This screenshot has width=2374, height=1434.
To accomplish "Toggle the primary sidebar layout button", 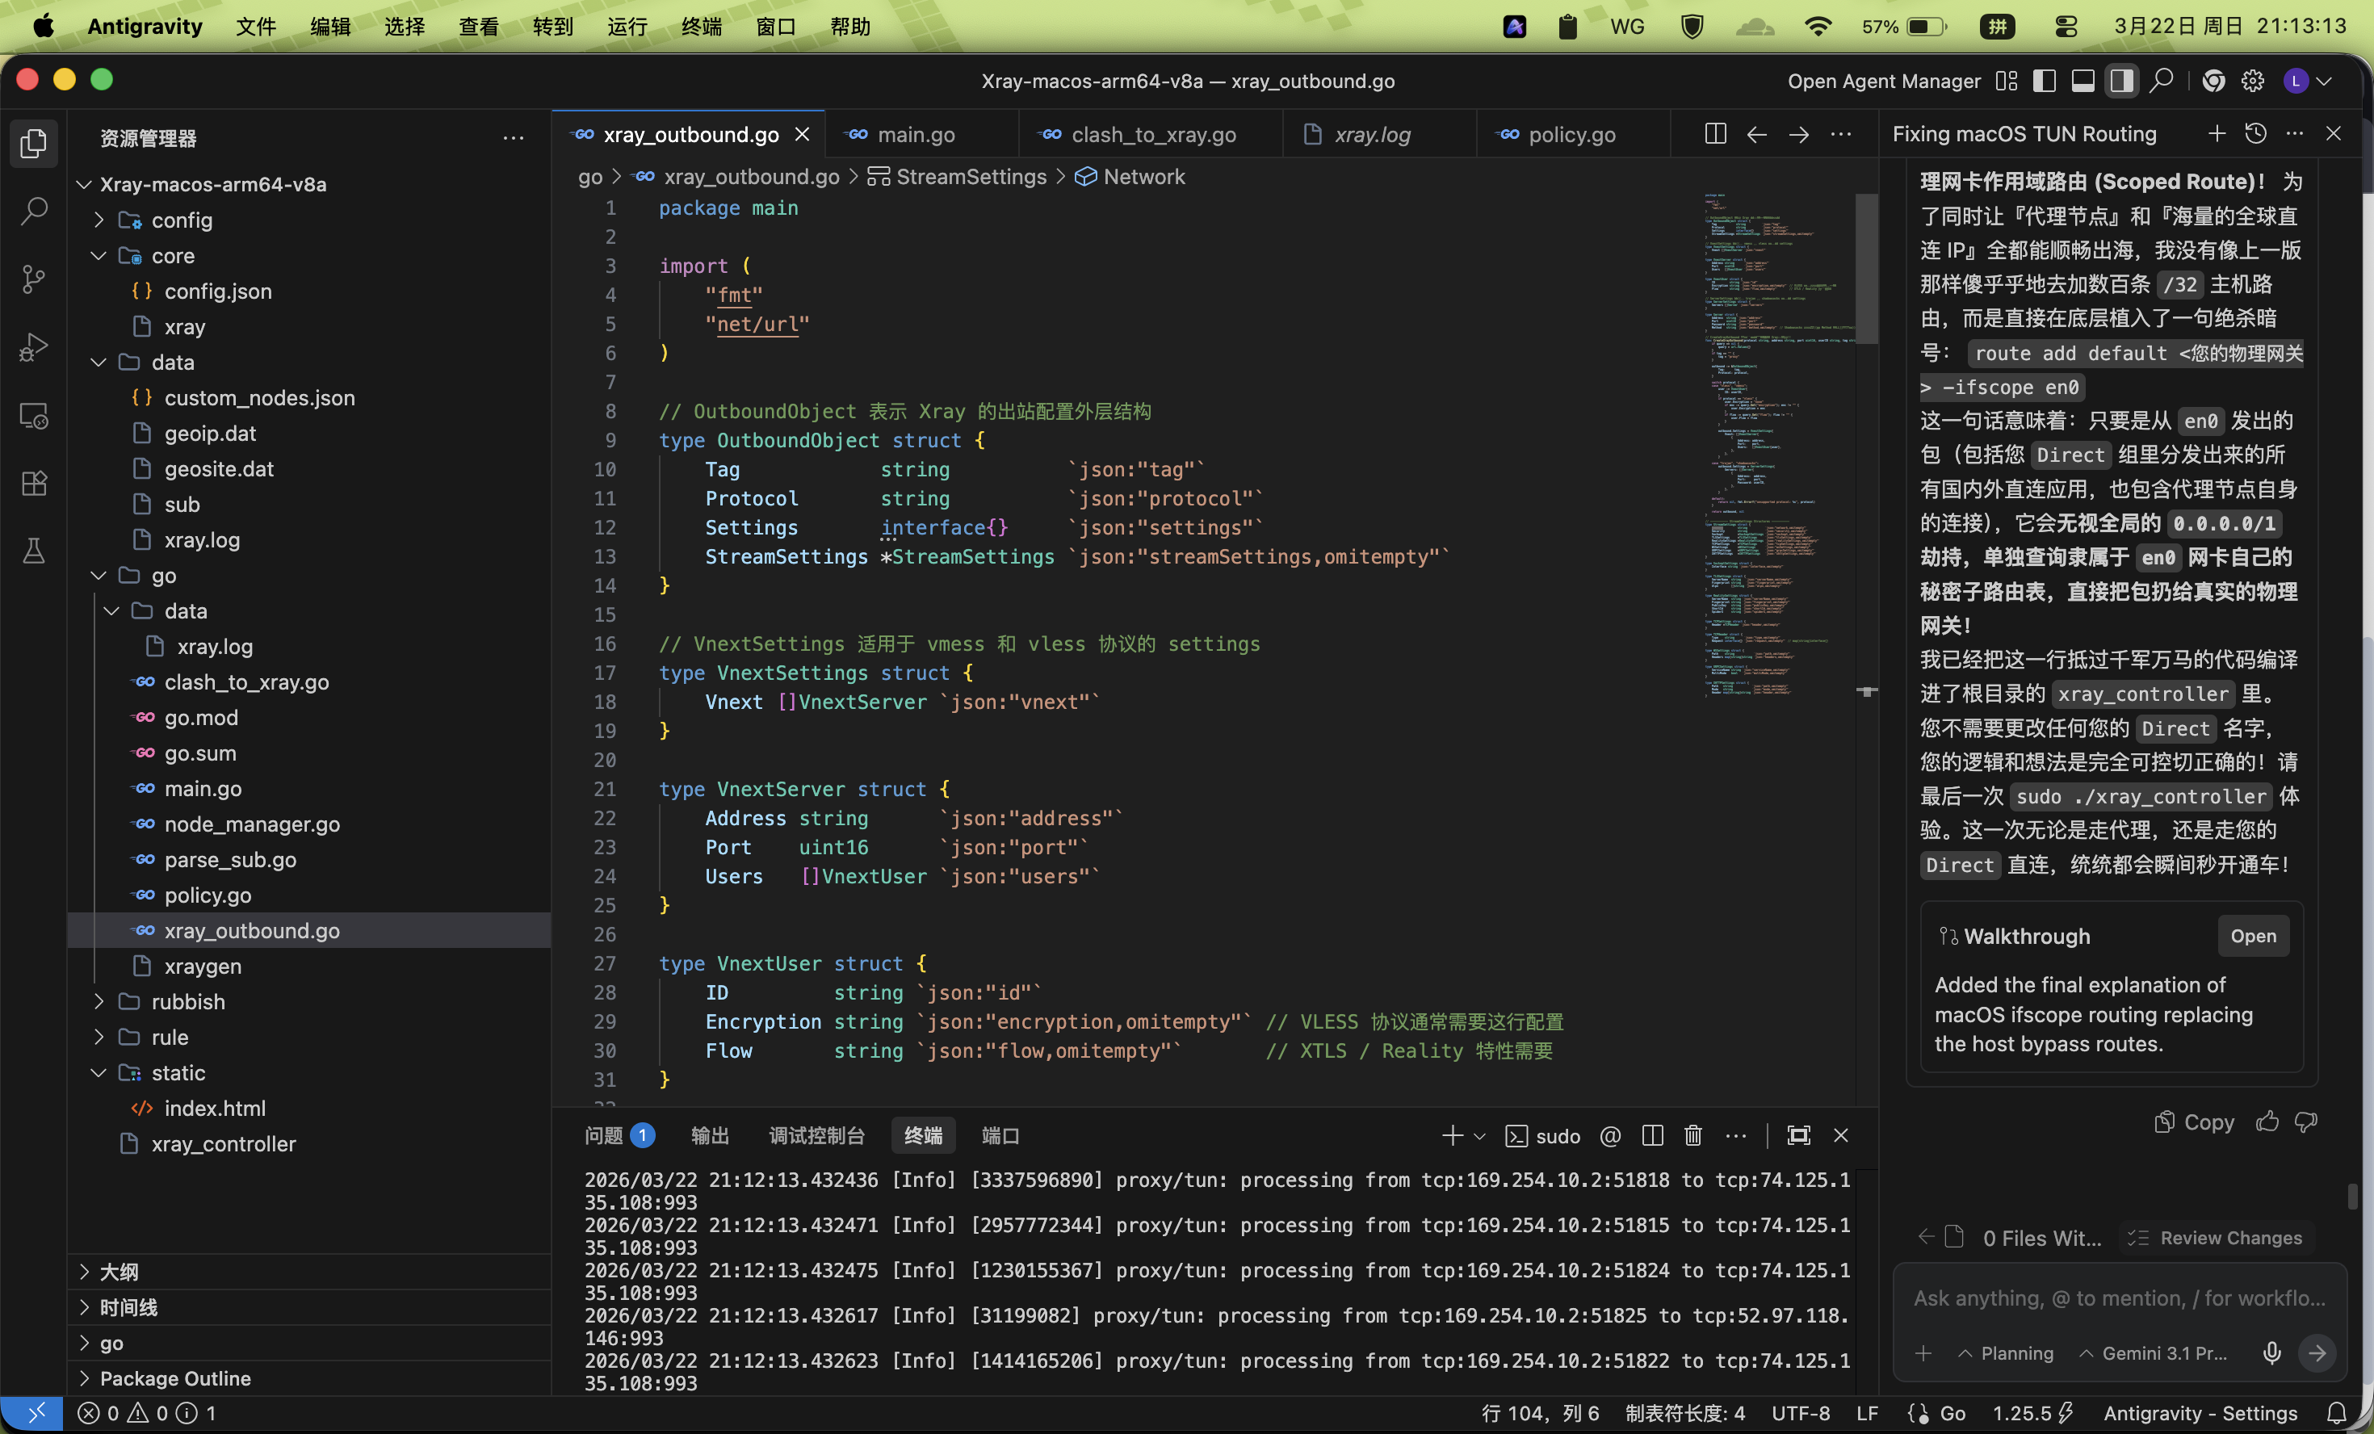I will pos(2044,81).
